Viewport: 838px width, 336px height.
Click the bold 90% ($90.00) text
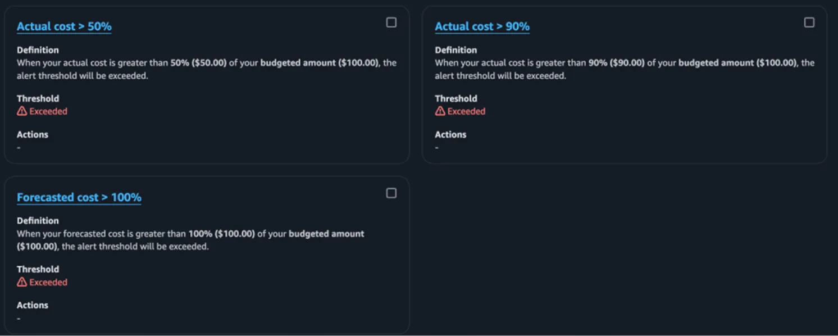tap(616, 63)
